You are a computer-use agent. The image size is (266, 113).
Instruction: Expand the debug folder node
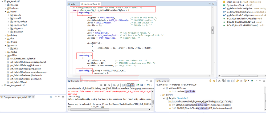(5, 35)
